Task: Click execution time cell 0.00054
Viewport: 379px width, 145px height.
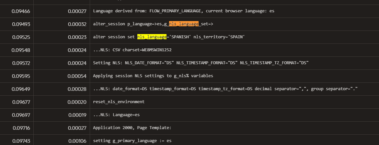Action: [x=77, y=76]
